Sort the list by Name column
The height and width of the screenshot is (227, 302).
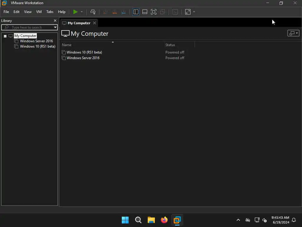click(66, 45)
